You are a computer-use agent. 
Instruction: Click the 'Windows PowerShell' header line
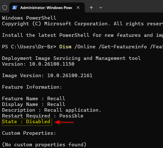pyautogui.click(x=29, y=18)
